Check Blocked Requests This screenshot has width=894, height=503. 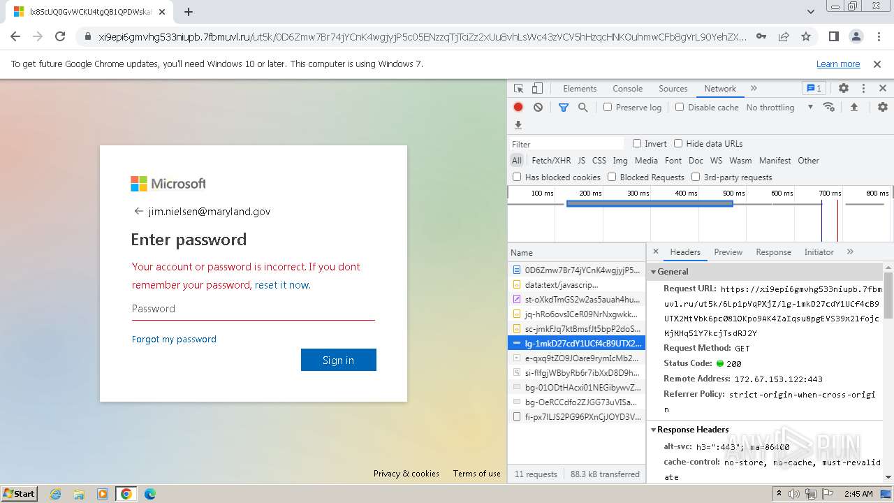click(612, 177)
